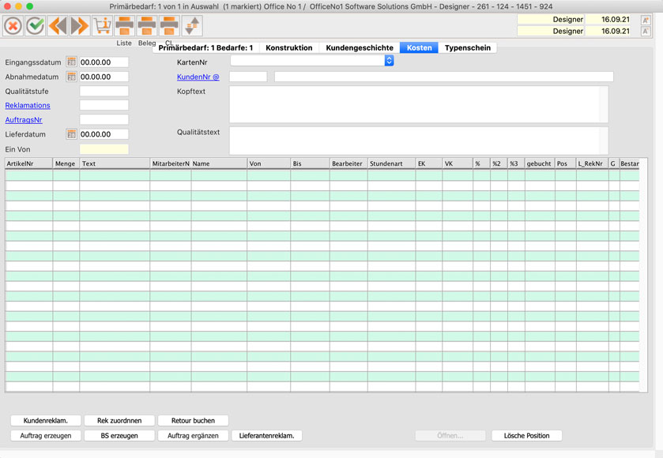Click the %3 column header
The width and height of the screenshot is (663, 458).
pyautogui.click(x=516, y=163)
